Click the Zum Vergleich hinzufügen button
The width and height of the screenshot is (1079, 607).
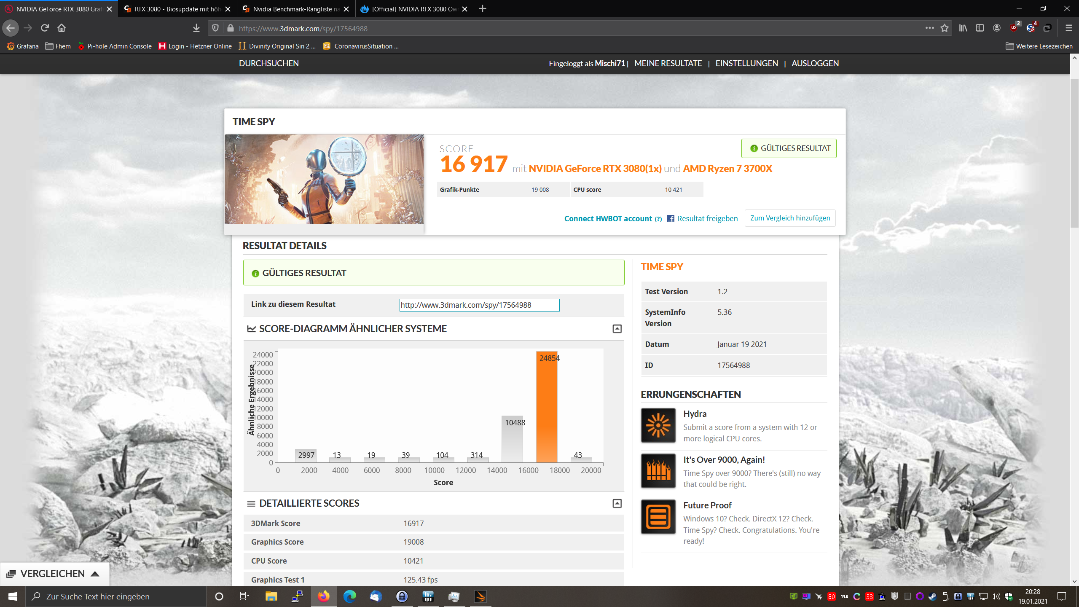790,218
